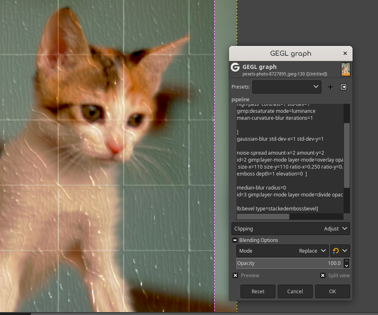Click the OK button
378x315 pixels.
[332, 291]
